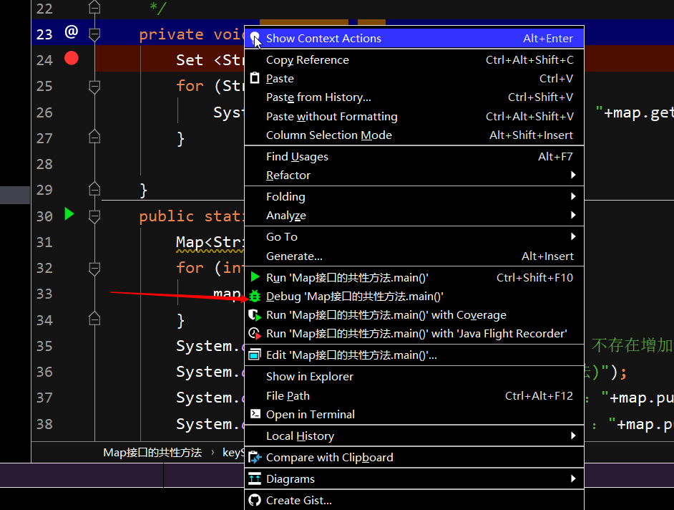Click the clipboard icon next to Paste
The width and height of the screenshot is (674, 510).
pyautogui.click(x=255, y=78)
